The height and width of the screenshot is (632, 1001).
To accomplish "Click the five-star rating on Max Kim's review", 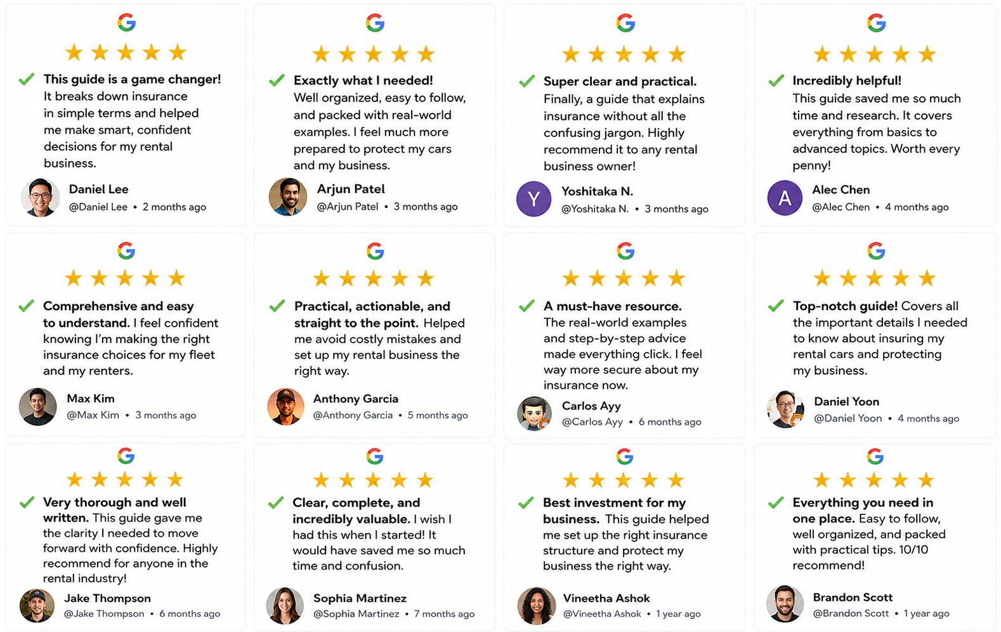I will pos(125,278).
